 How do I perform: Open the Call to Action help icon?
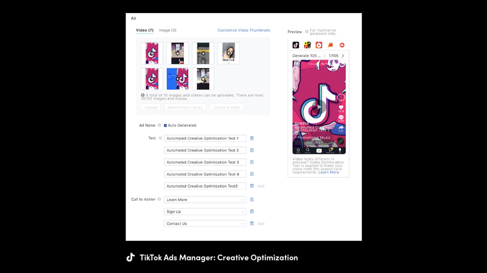(x=159, y=199)
